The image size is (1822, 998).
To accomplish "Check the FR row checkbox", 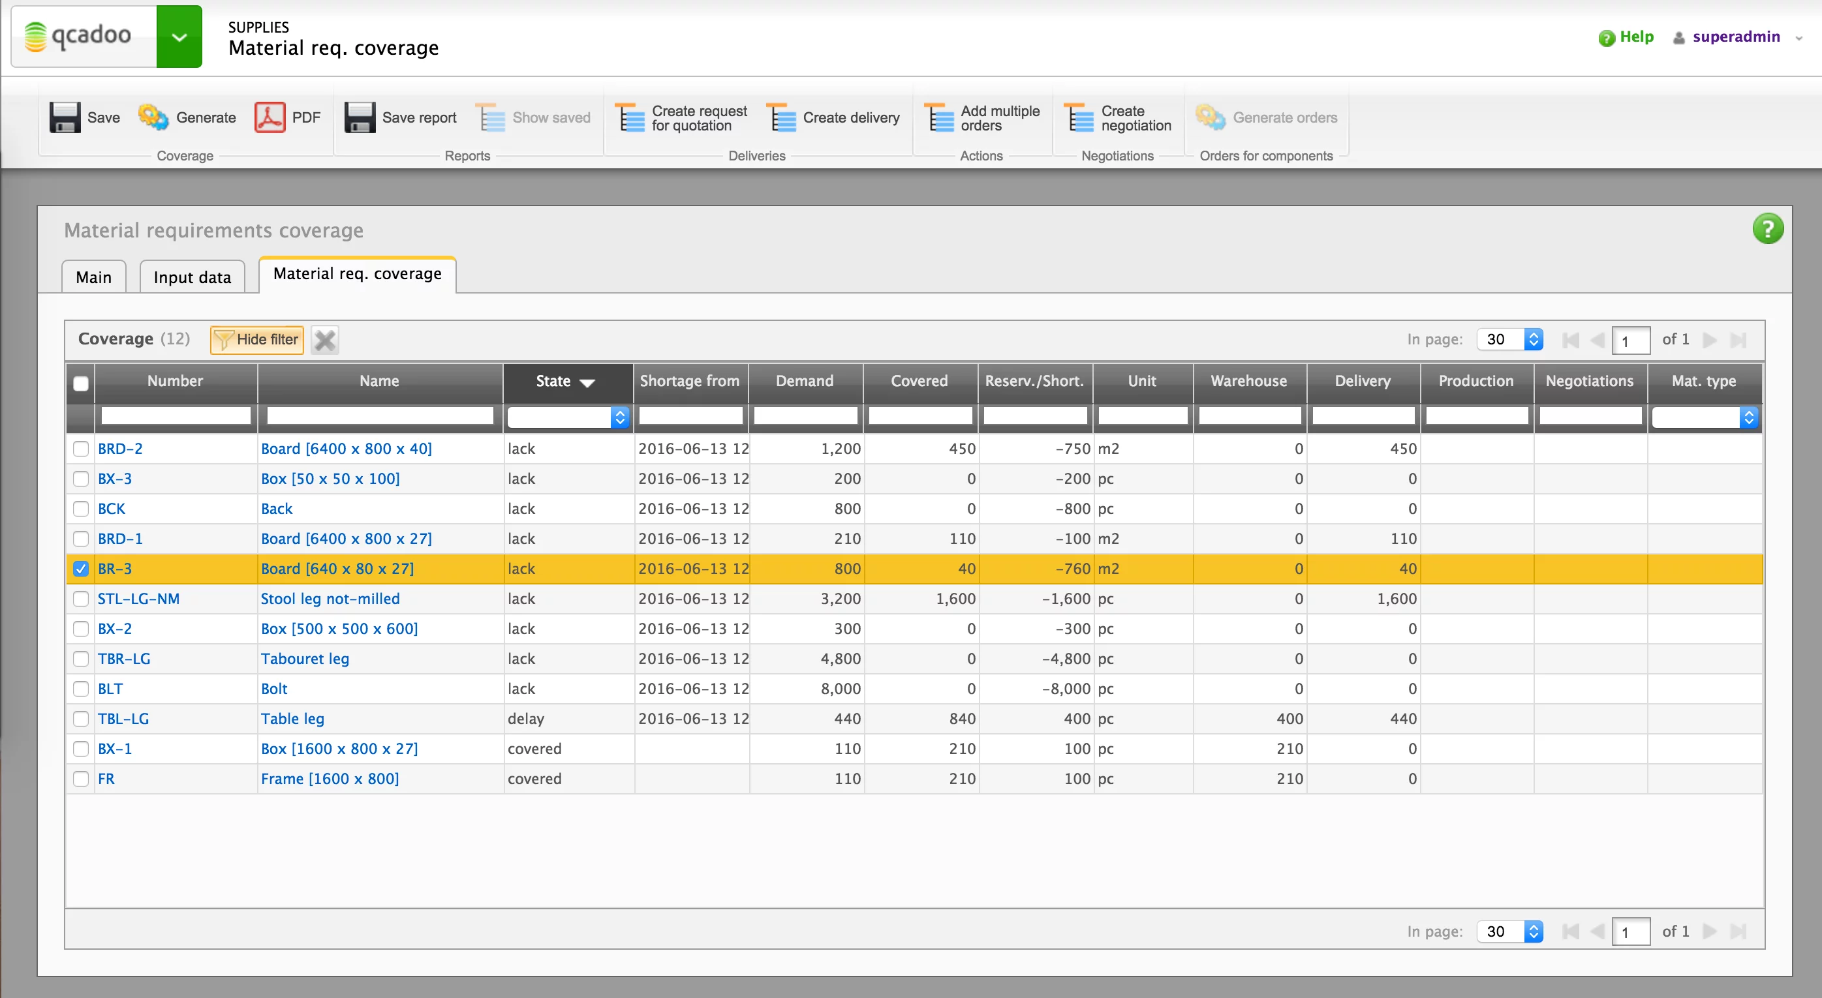I will [81, 779].
